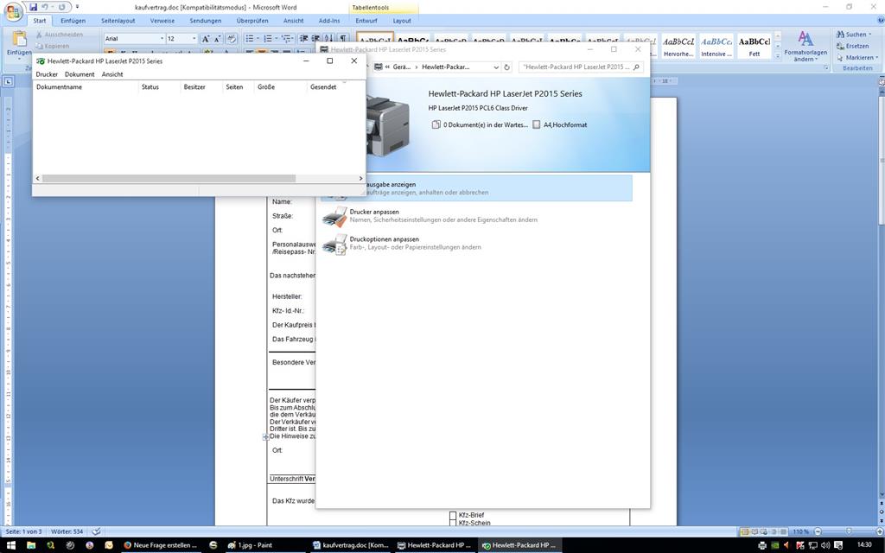
Task: Toggle paragraph marks display (¶) in Word
Action: [x=342, y=38]
